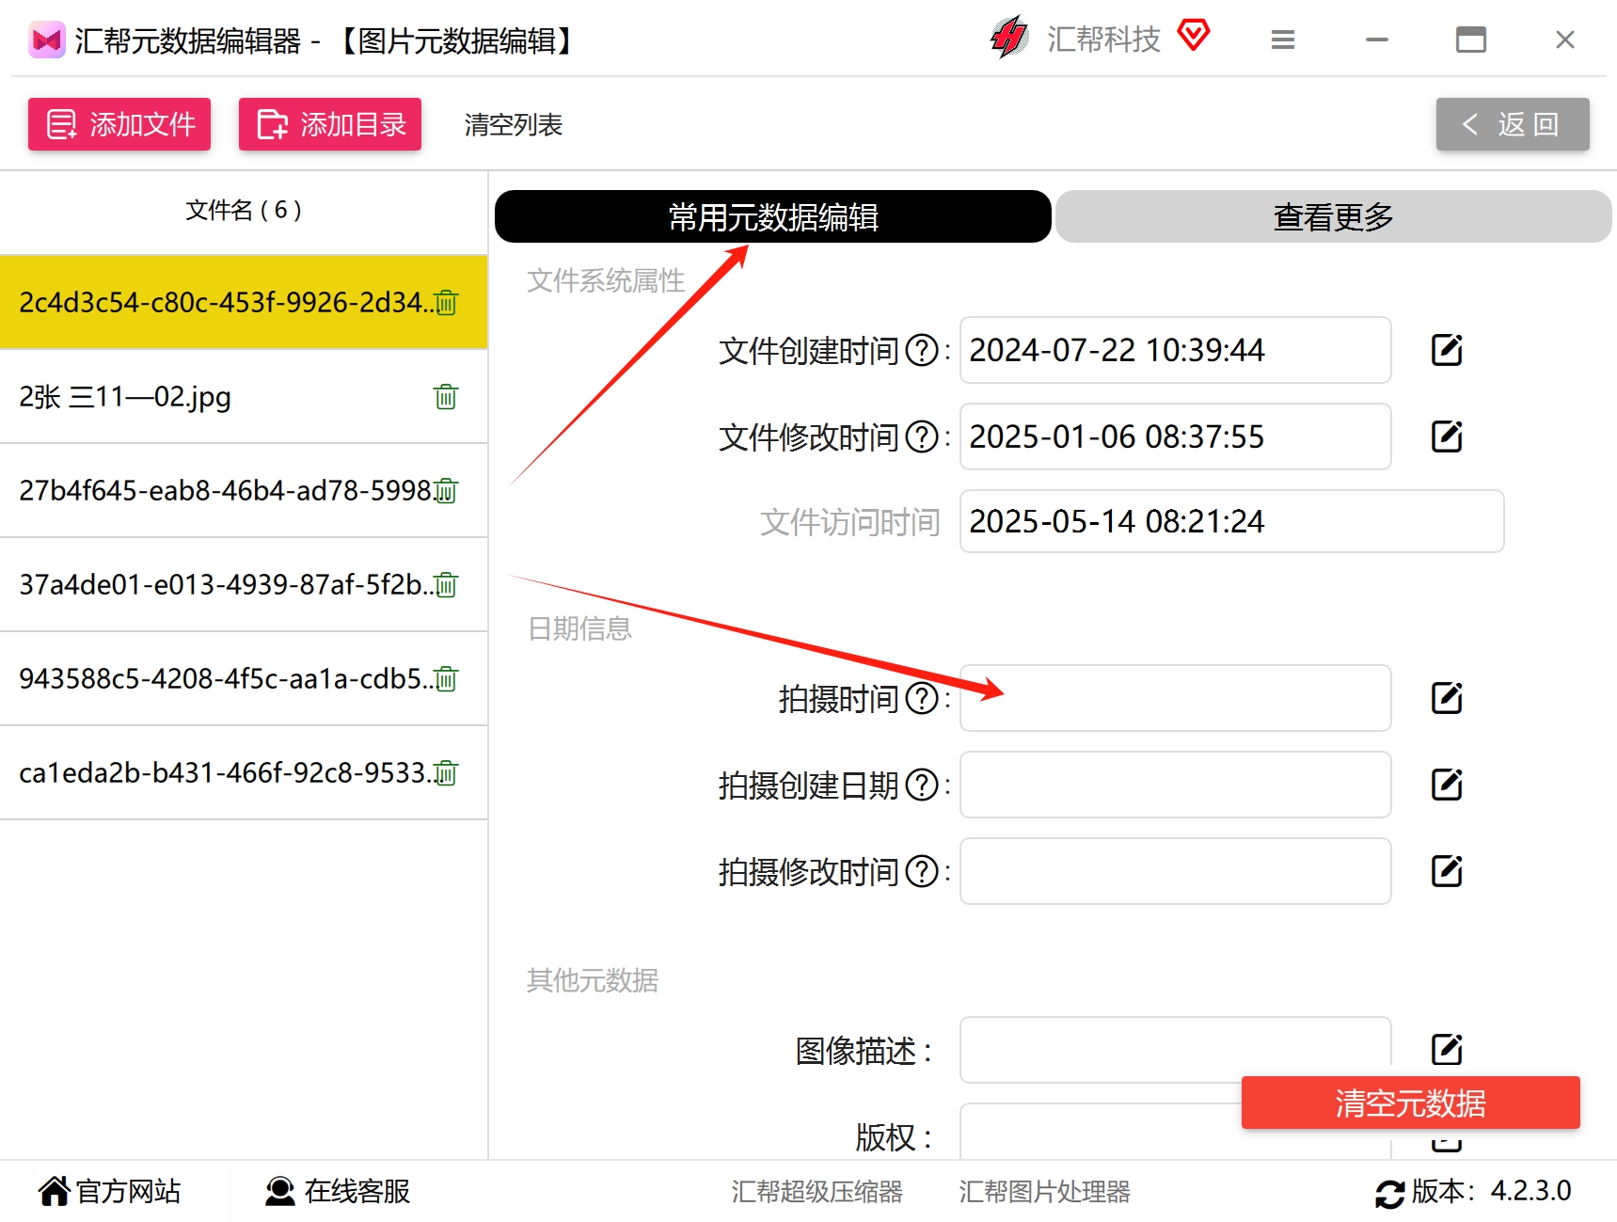Select file 943588c5-4208-4f5c-aa1a-cdb5
Image resolution: width=1617 pixels, height=1222 pixels.
point(244,679)
